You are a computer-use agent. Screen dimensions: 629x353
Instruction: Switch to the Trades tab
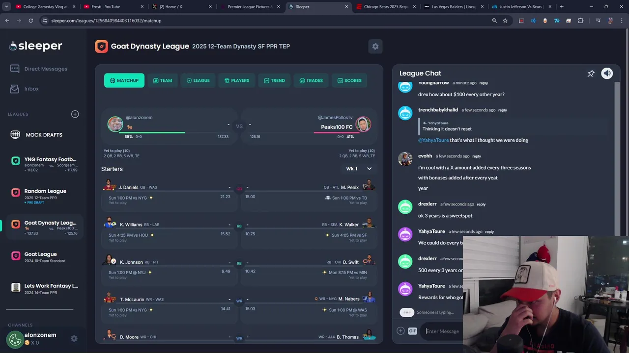[x=311, y=80]
